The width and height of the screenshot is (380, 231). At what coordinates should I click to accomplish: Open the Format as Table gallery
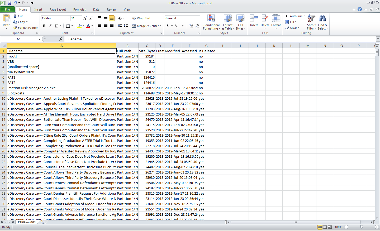point(228,22)
